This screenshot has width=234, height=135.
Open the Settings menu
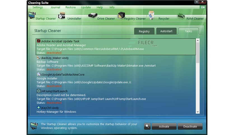(x=38, y=7)
